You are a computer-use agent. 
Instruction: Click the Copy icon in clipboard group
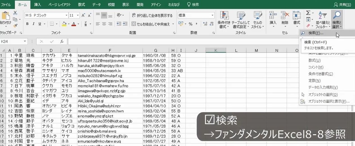point(15,19)
